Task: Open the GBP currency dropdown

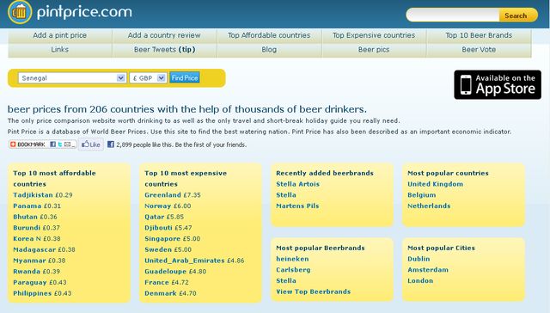Action: [148, 78]
